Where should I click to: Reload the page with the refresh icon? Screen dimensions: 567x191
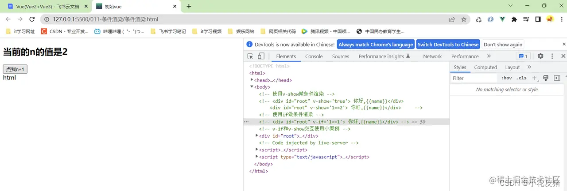(x=32, y=19)
